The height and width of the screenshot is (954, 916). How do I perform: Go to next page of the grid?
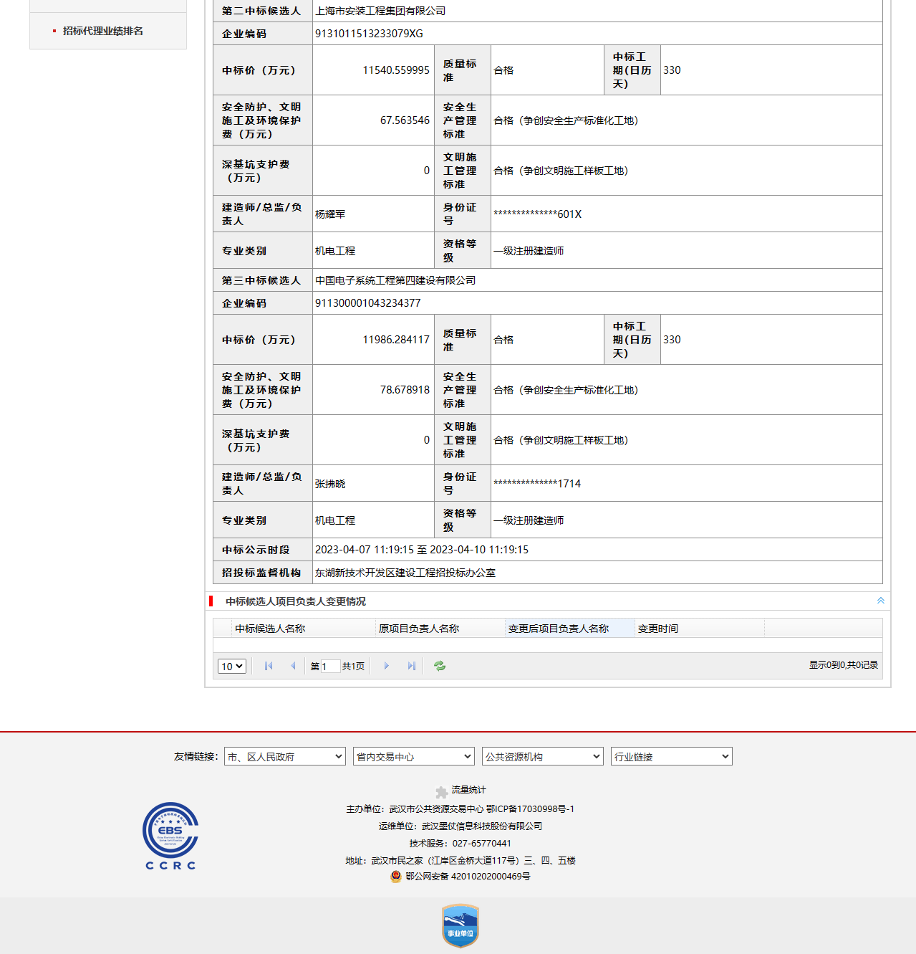coord(387,666)
